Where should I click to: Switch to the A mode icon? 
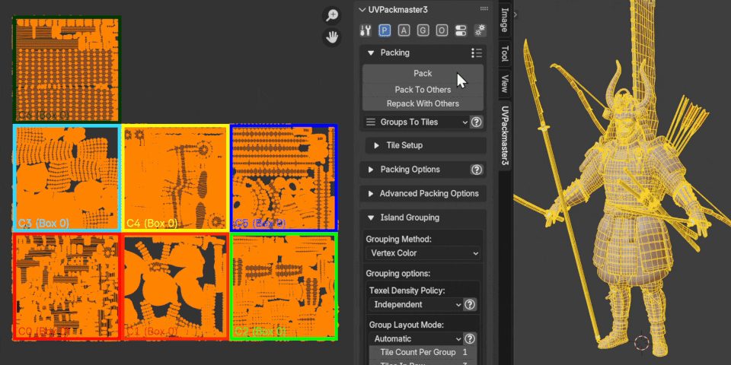pos(404,30)
